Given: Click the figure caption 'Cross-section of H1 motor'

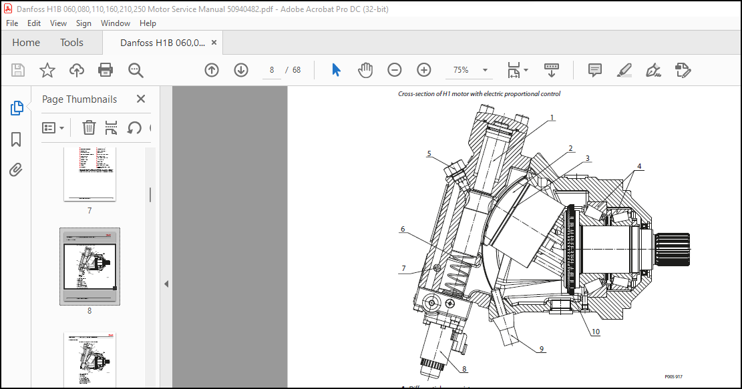Looking at the screenshot, I should 479,93.
